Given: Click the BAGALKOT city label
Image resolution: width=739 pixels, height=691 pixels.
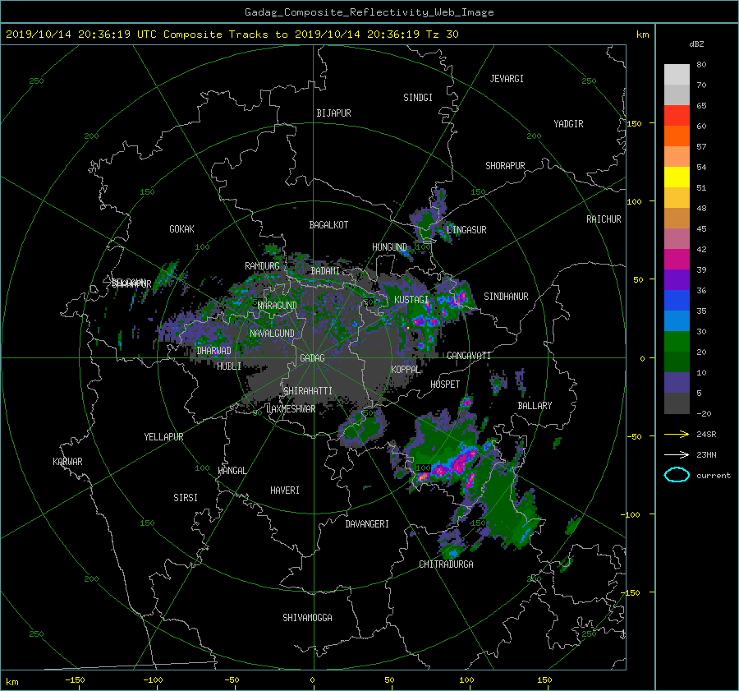Looking at the screenshot, I should pos(328,225).
